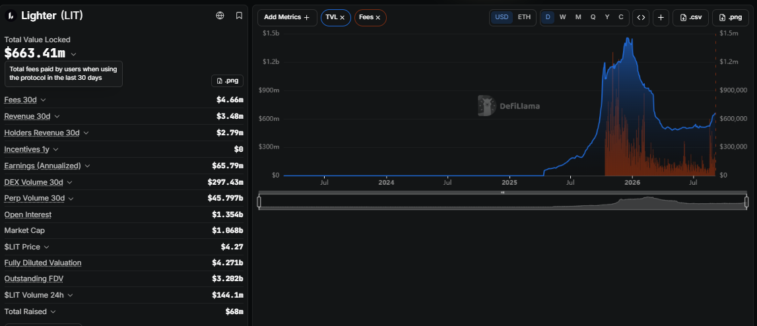Click the $4.271b FDV value
This screenshot has height=326, width=757.
[228, 263]
